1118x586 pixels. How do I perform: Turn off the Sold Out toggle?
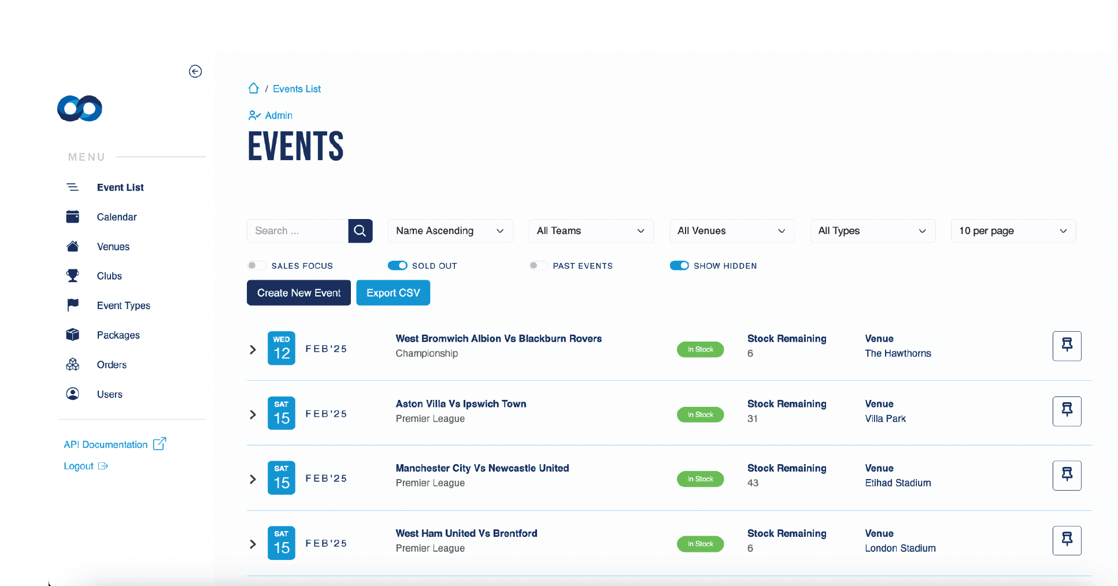coord(398,266)
